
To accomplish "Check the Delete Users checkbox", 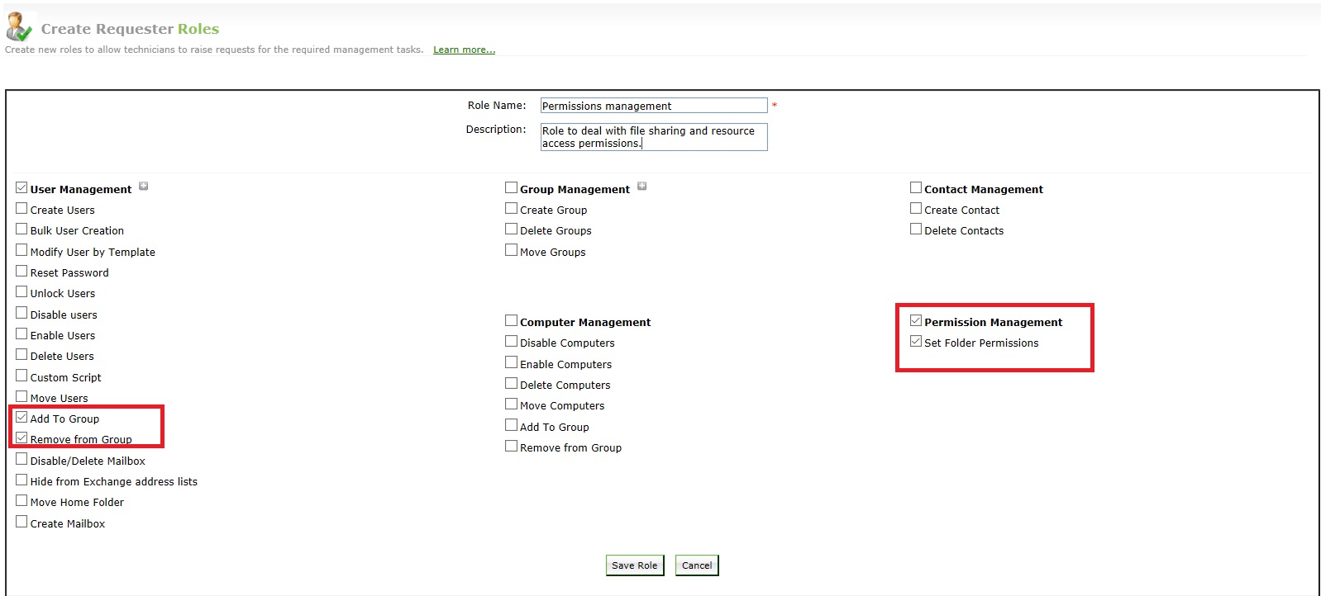I will click(21, 355).
